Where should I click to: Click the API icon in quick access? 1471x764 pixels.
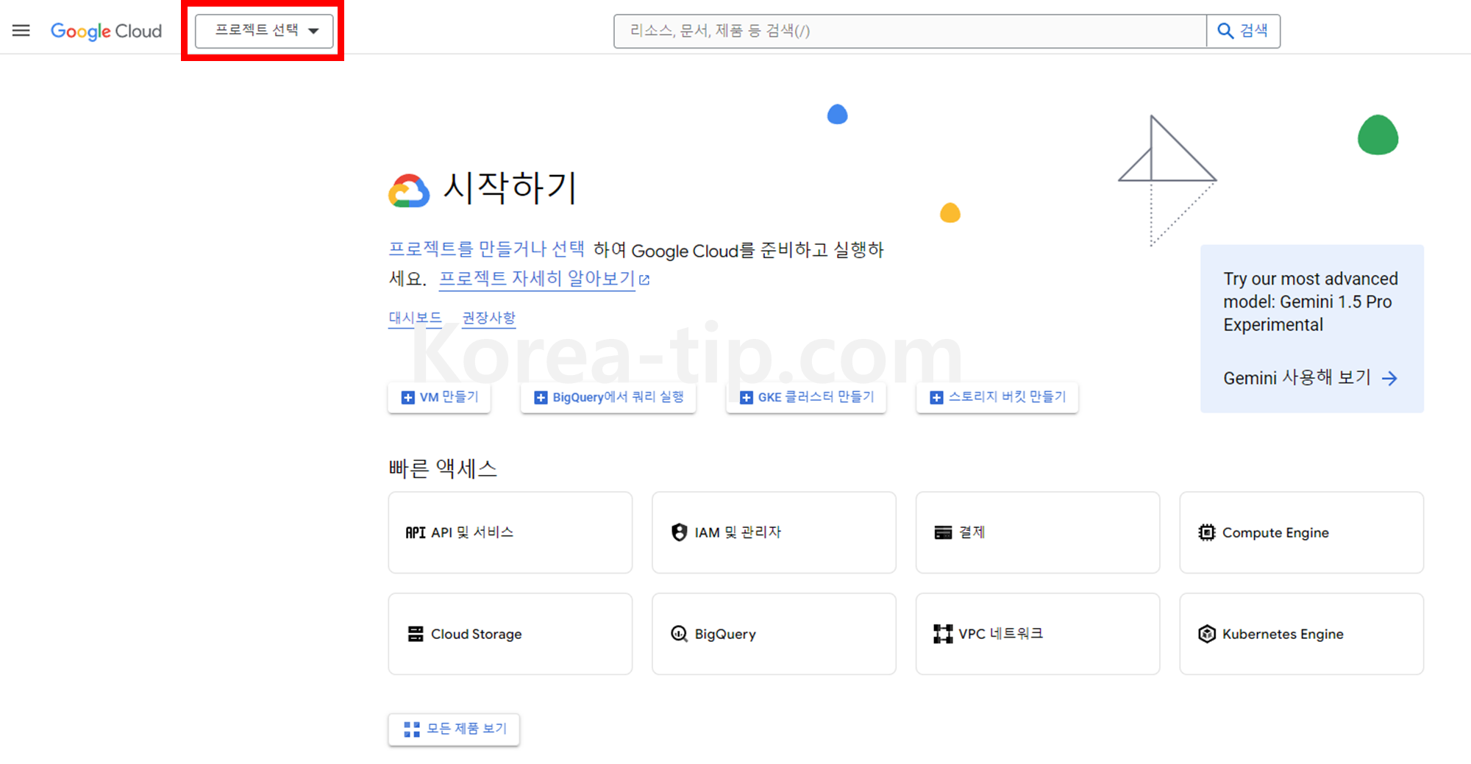[416, 532]
